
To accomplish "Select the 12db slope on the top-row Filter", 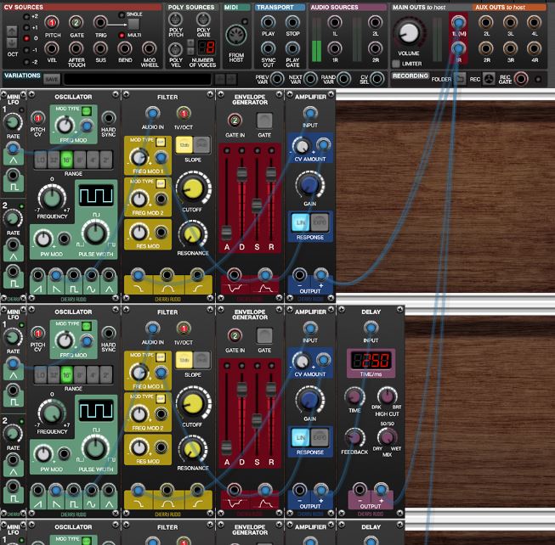I will (184, 145).
